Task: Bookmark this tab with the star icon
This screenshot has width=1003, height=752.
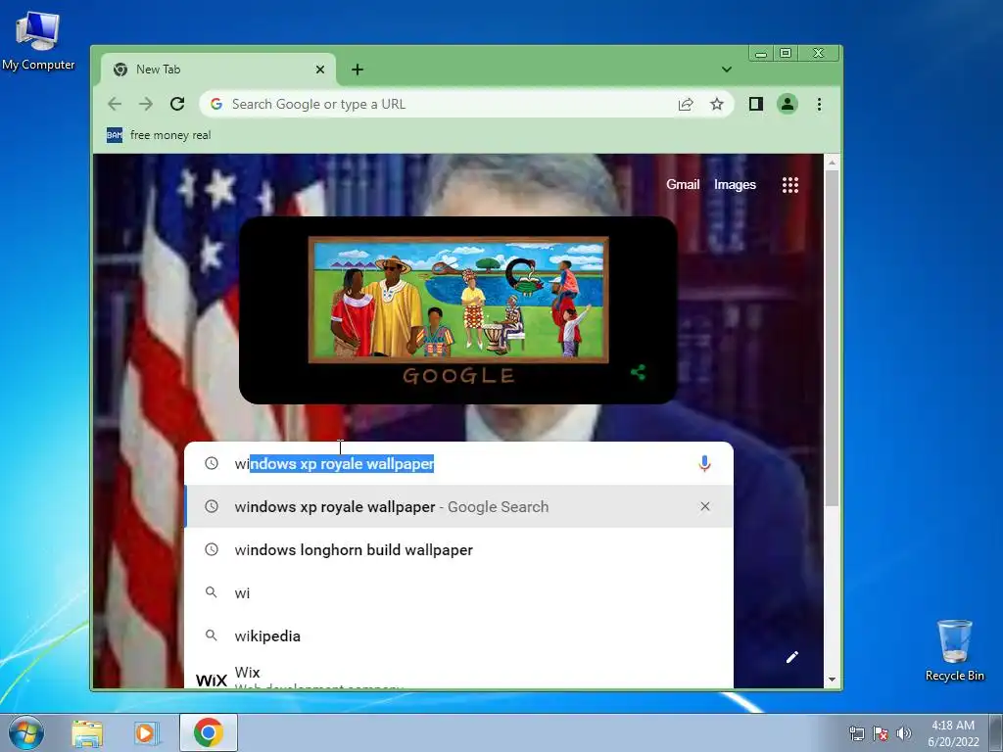Action: click(716, 104)
